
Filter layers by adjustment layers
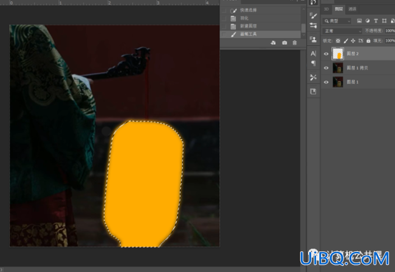coord(368,21)
